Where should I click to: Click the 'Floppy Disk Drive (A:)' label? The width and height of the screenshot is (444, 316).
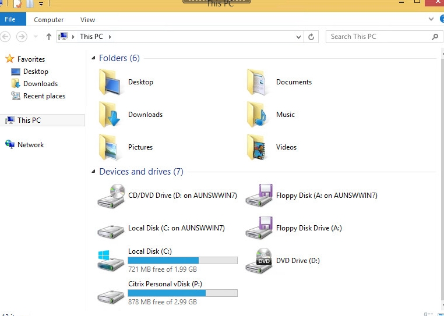[x=309, y=228]
